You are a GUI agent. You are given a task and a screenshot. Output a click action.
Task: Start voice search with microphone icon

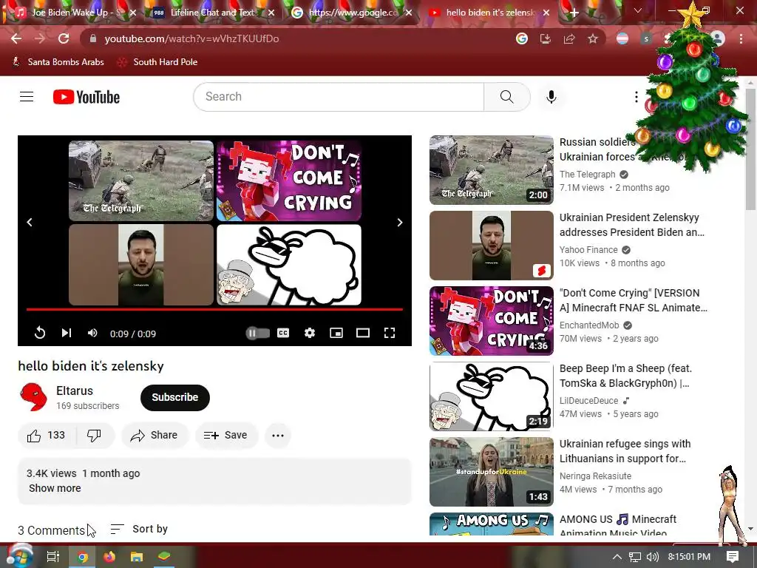point(551,97)
